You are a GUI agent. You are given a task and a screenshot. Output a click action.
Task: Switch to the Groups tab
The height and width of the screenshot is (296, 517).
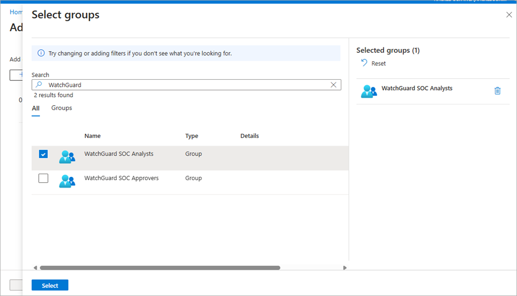pyautogui.click(x=62, y=108)
